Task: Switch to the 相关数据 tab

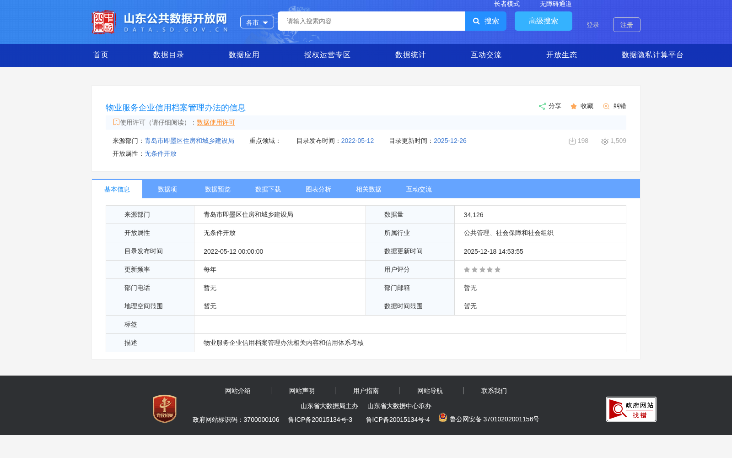Action: (369, 189)
